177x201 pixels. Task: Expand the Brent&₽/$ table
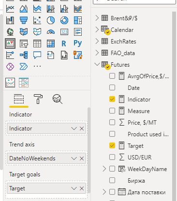97,18
